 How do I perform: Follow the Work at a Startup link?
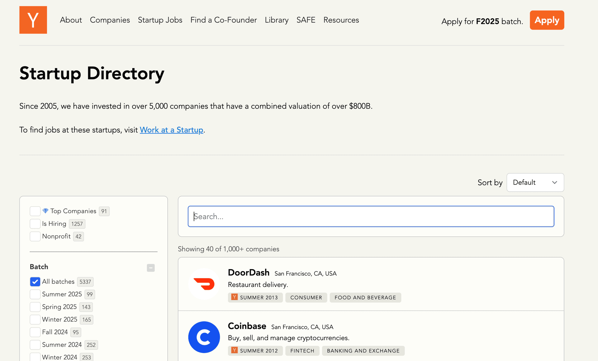point(171,130)
